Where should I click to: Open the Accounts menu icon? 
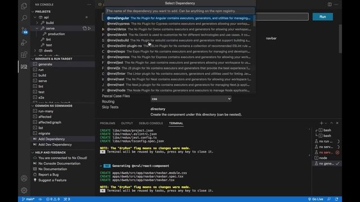coord(24,178)
